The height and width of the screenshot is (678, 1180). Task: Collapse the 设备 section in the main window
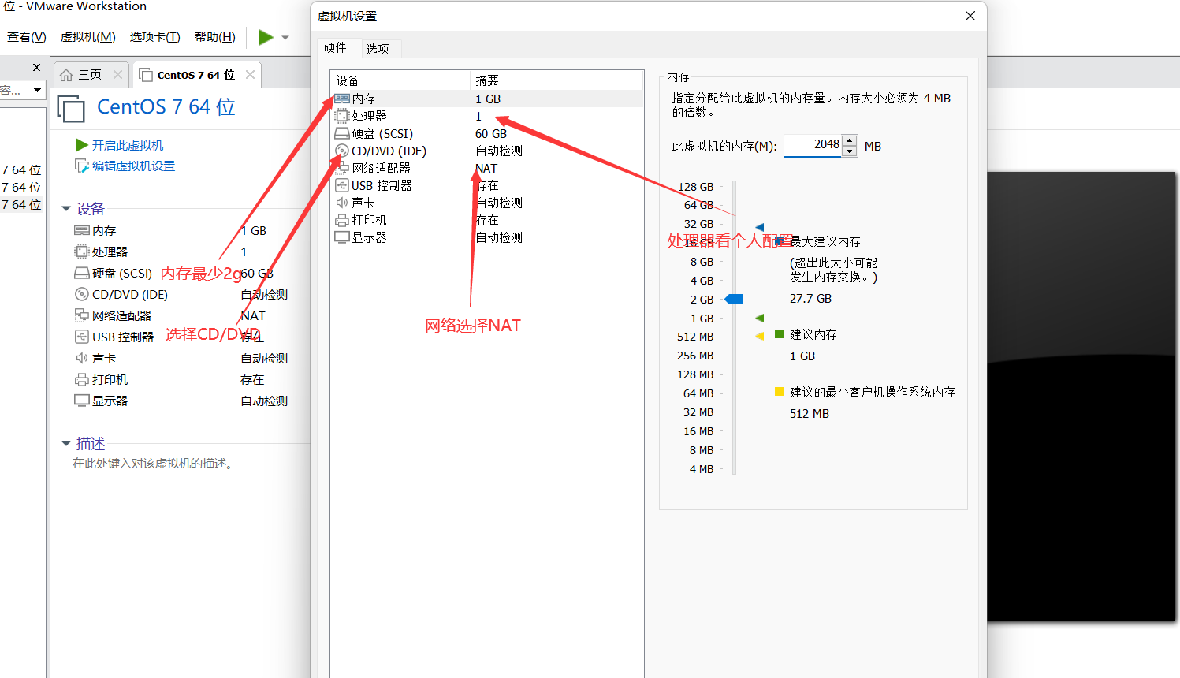point(66,209)
